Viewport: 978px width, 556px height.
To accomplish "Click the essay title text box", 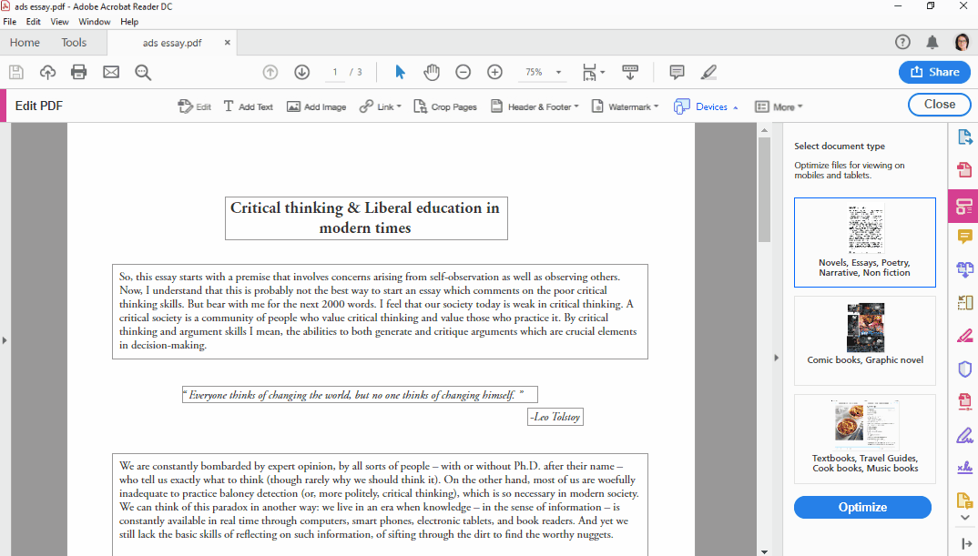I will coord(366,218).
